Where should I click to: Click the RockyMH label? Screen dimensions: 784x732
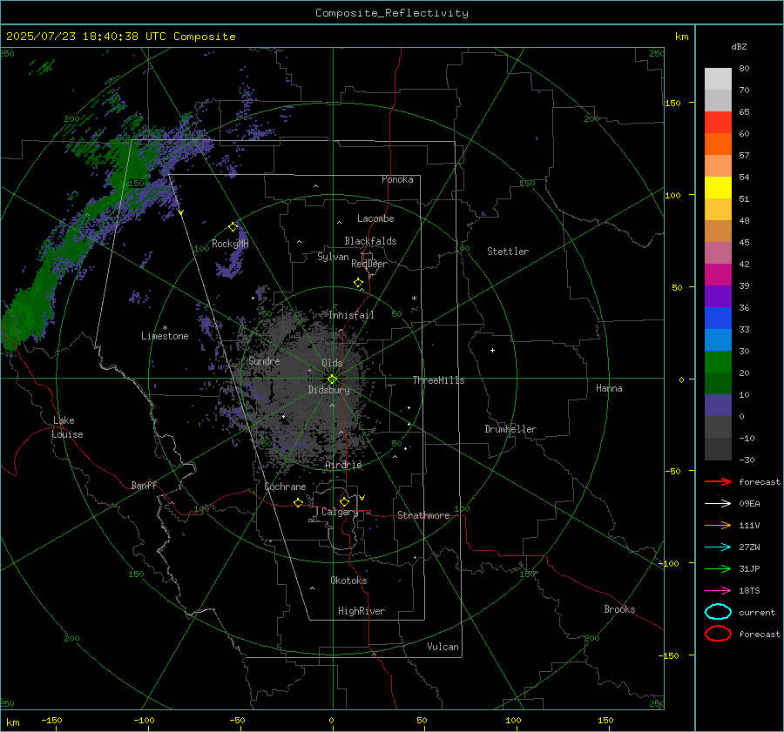230,244
